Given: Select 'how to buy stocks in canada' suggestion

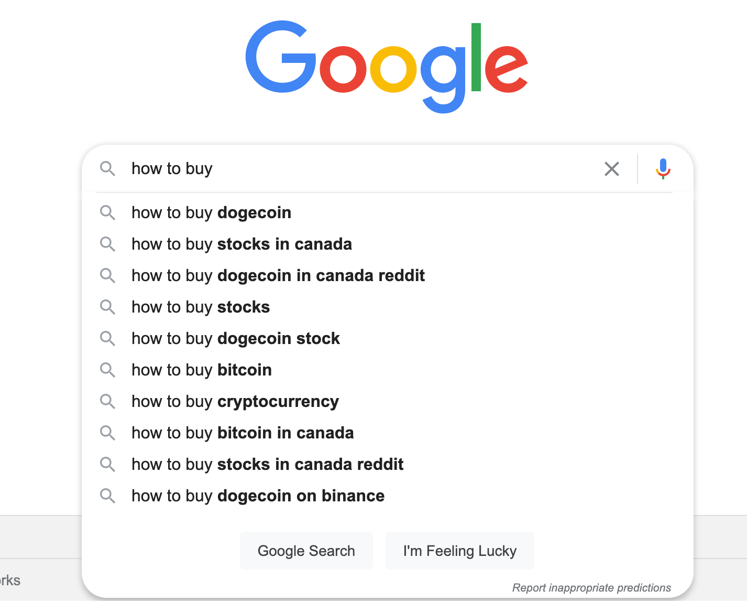Looking at the screenshot, I should [241, 244].
